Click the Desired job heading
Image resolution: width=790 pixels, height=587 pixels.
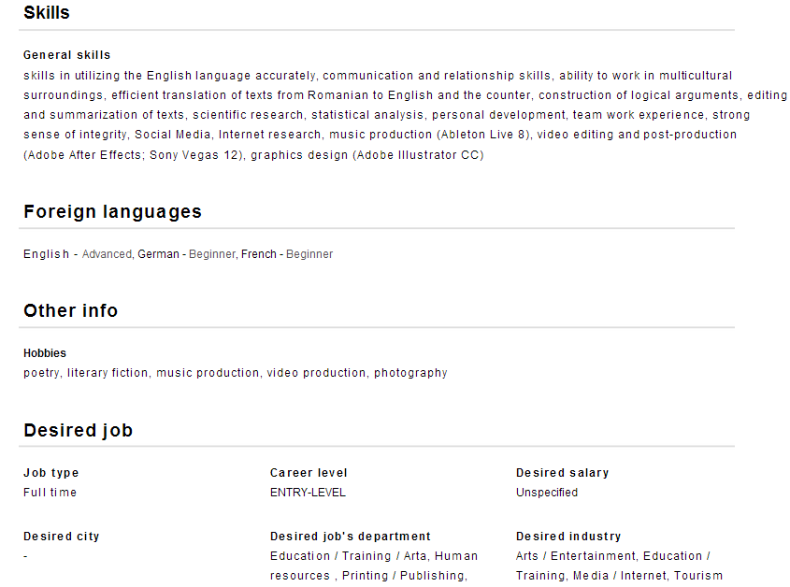point(79,431)
